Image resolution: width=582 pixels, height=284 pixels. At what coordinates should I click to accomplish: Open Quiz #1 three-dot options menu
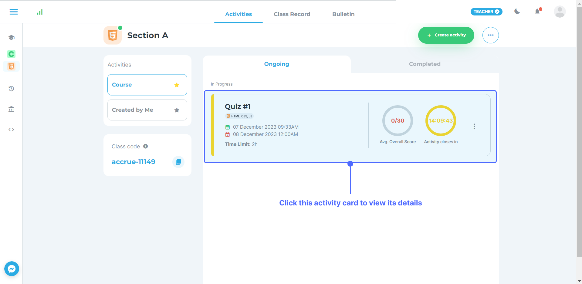click(x=474, y=127)
